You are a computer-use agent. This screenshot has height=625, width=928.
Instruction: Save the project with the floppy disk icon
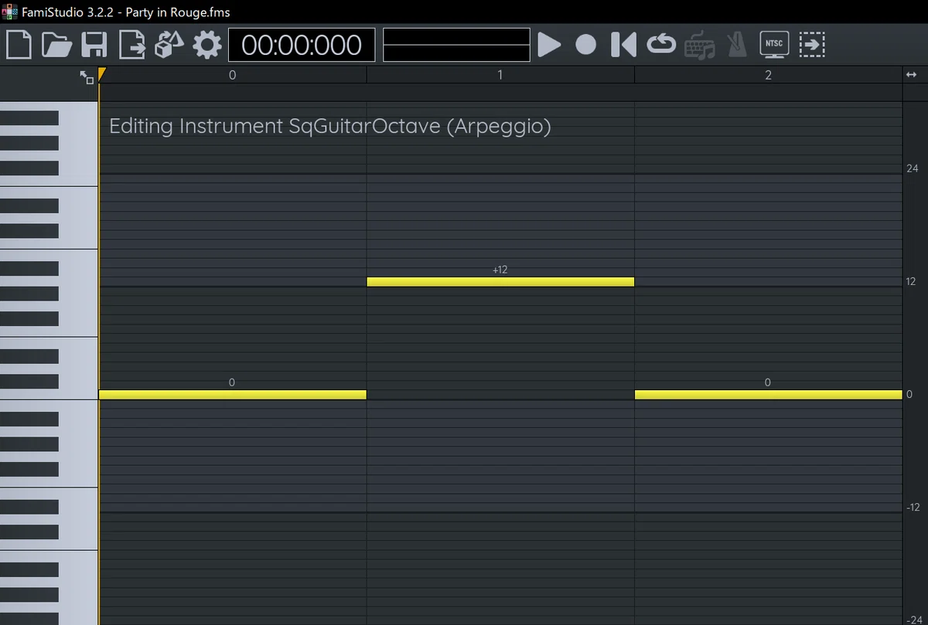point(94,45)
